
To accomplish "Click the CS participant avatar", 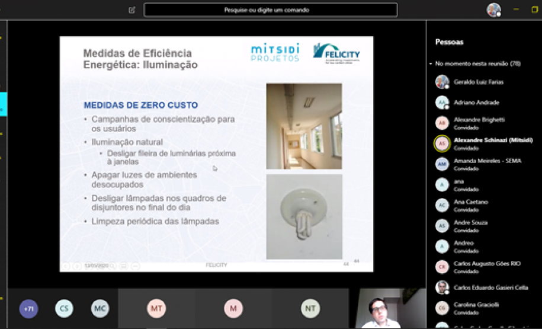I will click(x=64, y=308).
